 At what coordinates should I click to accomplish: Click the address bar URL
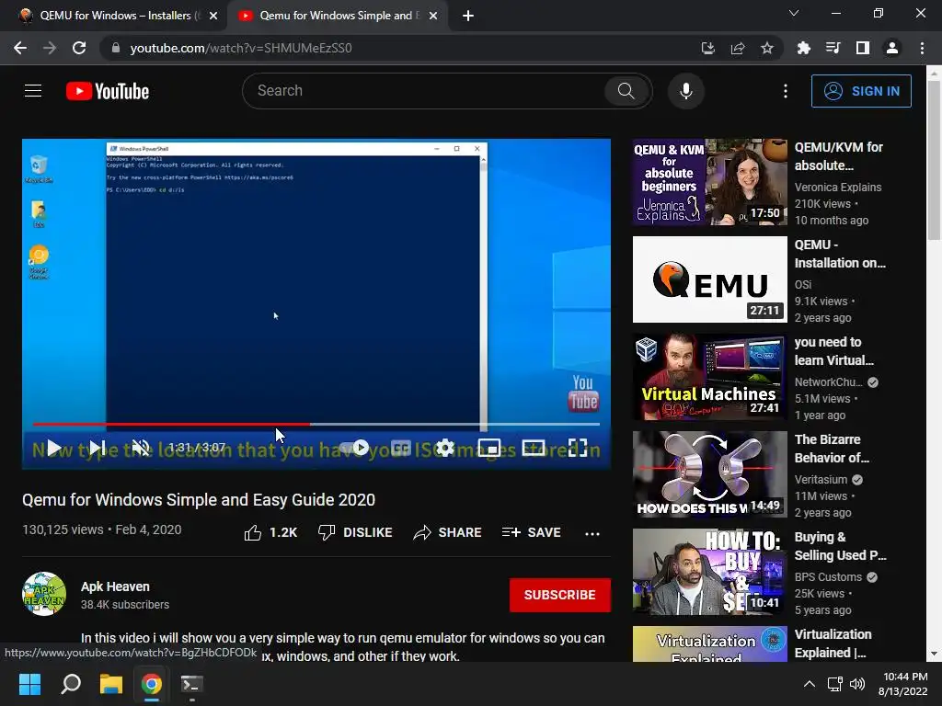coord(240,48)
